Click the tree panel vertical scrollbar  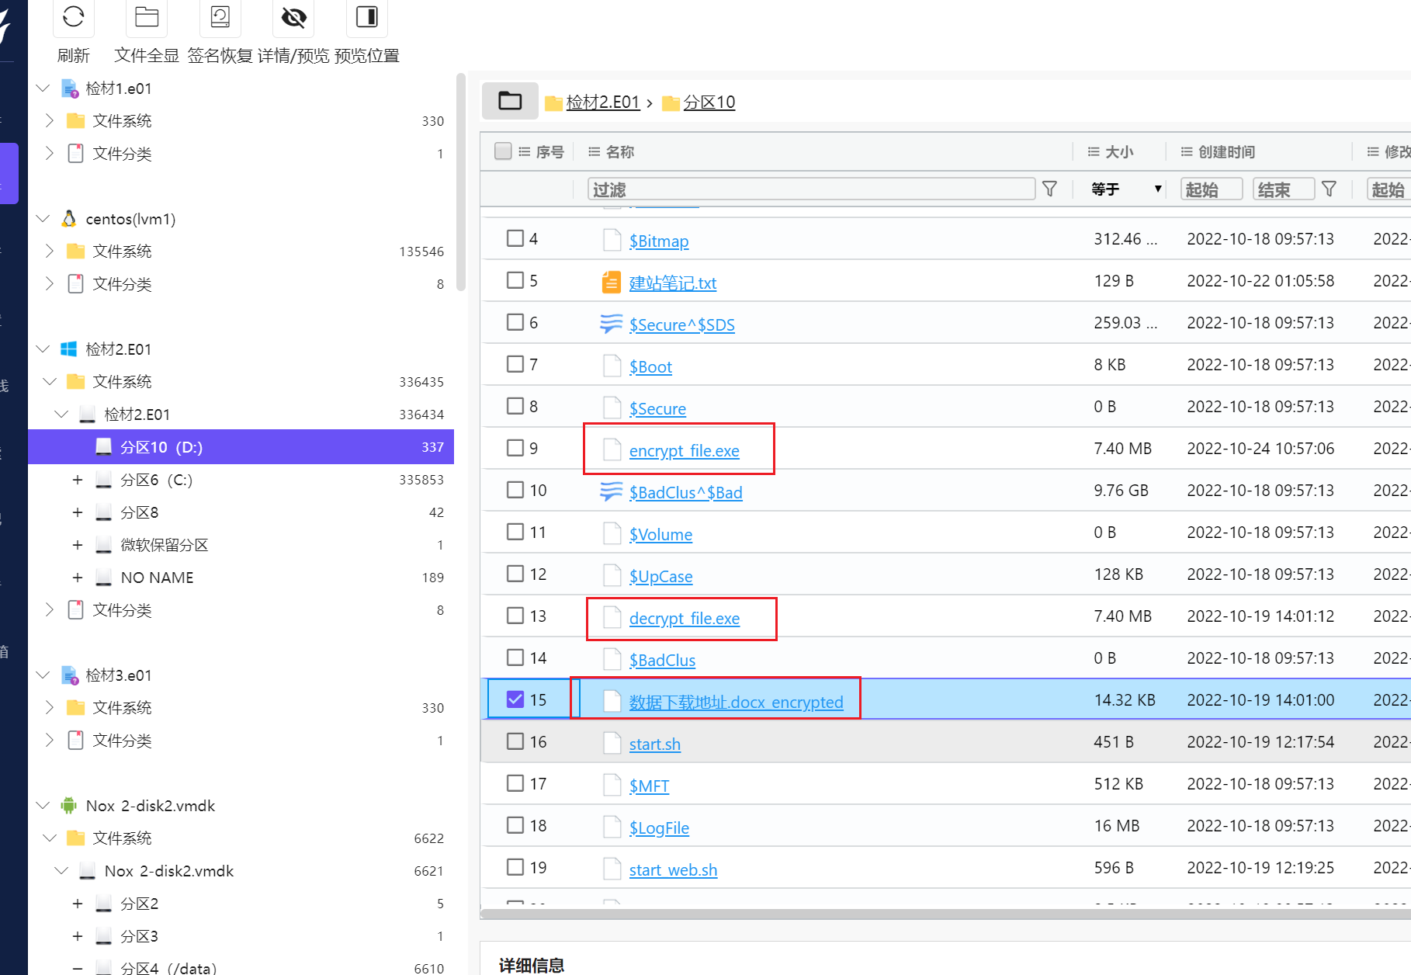(x=461, y=182)
